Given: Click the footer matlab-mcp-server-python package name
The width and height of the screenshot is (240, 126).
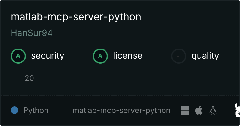Looking at the screenshot, I should [122, 111].
